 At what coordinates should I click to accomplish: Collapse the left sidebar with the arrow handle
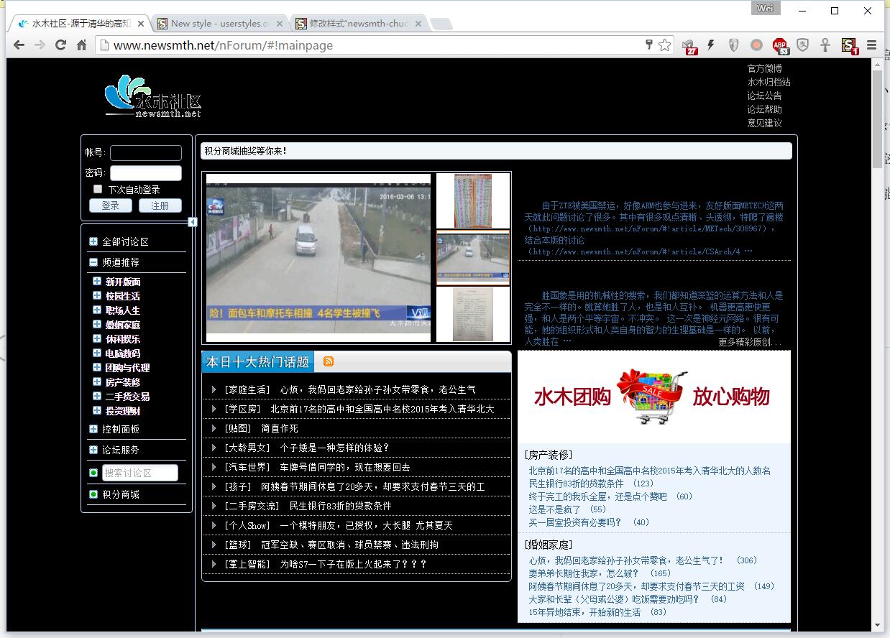click(193, 222)
